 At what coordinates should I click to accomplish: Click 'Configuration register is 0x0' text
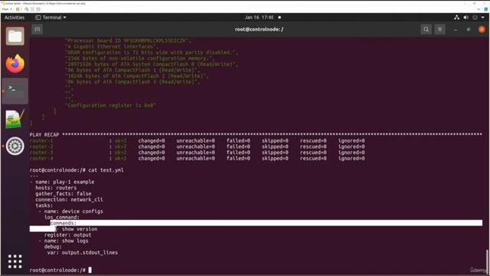tap(110, 106)
